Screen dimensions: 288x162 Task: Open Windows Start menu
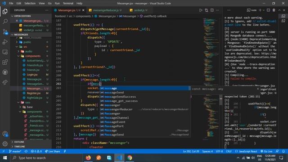pos(5,158)
